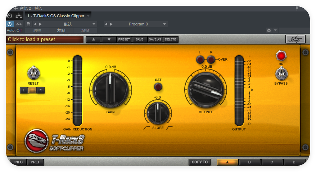Image resolution: width=316 pixels, height=172 pixels.
Task: Select previous program before Program 0
Action: point(106,24)
